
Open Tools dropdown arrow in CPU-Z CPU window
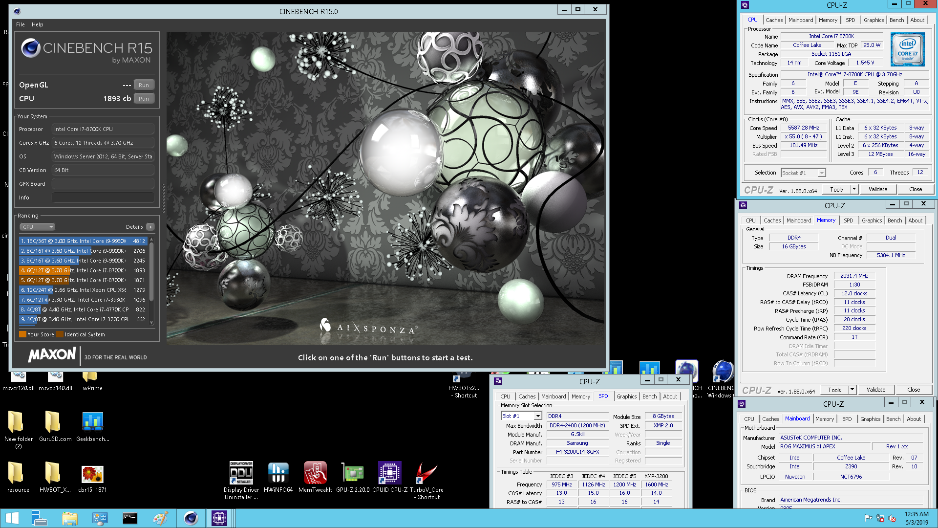pyautogui.click(x=854, y=189)
